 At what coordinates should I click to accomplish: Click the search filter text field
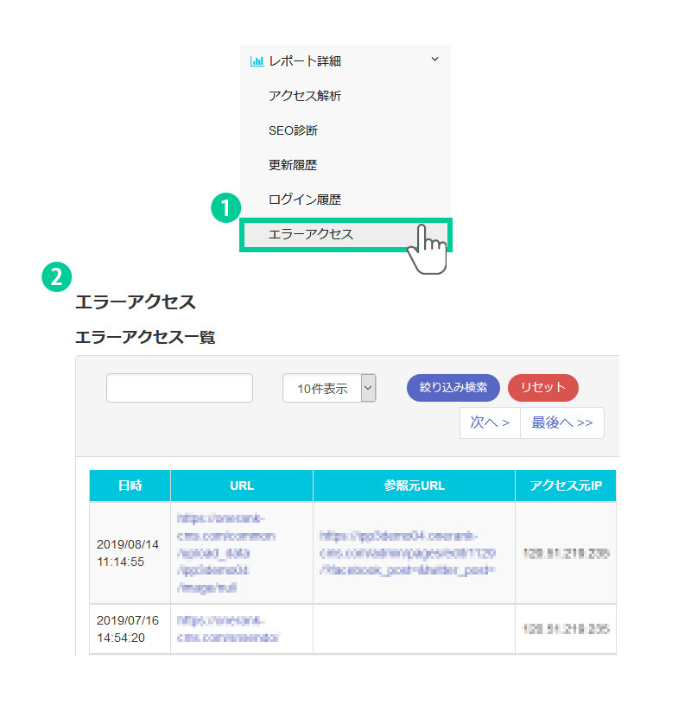180,388
